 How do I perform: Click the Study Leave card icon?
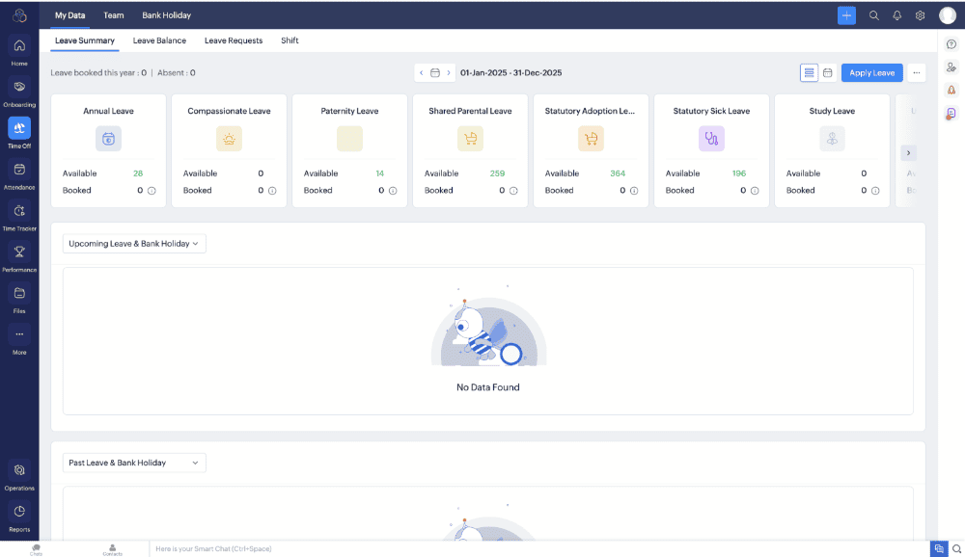(x=832, y=139)
